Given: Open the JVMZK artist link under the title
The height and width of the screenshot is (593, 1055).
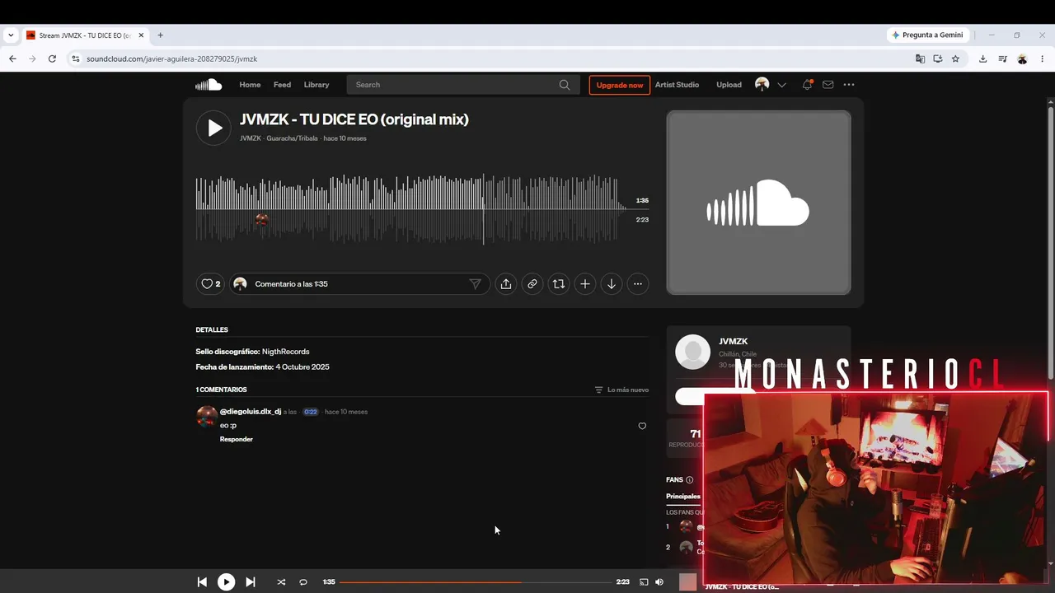Looking at the screenshot, I should (251, 138).
